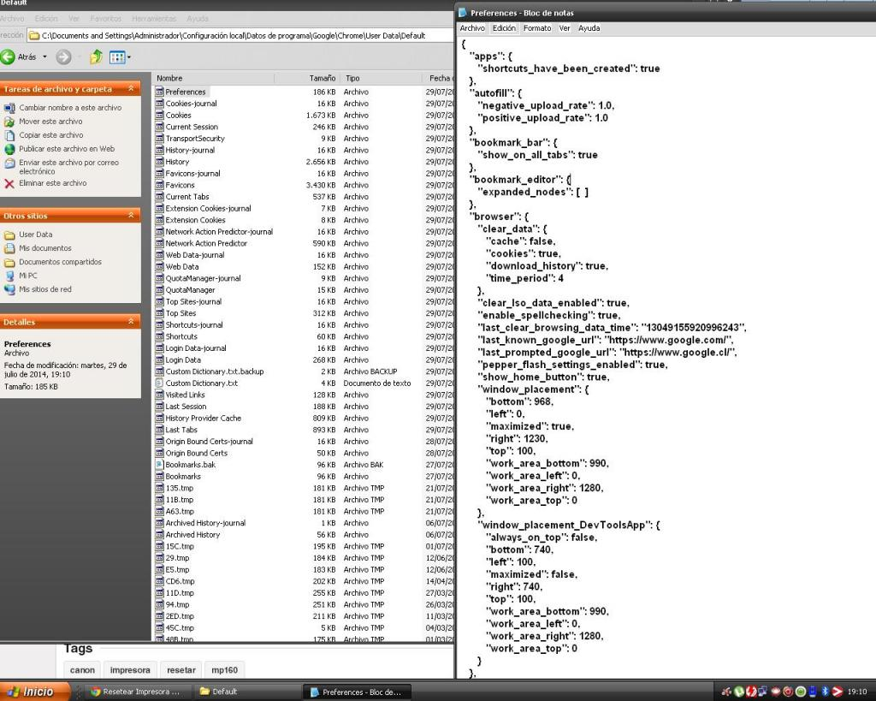Go up one folder level
This screenshot has width=876, height=701.
(x=97, y=56)
